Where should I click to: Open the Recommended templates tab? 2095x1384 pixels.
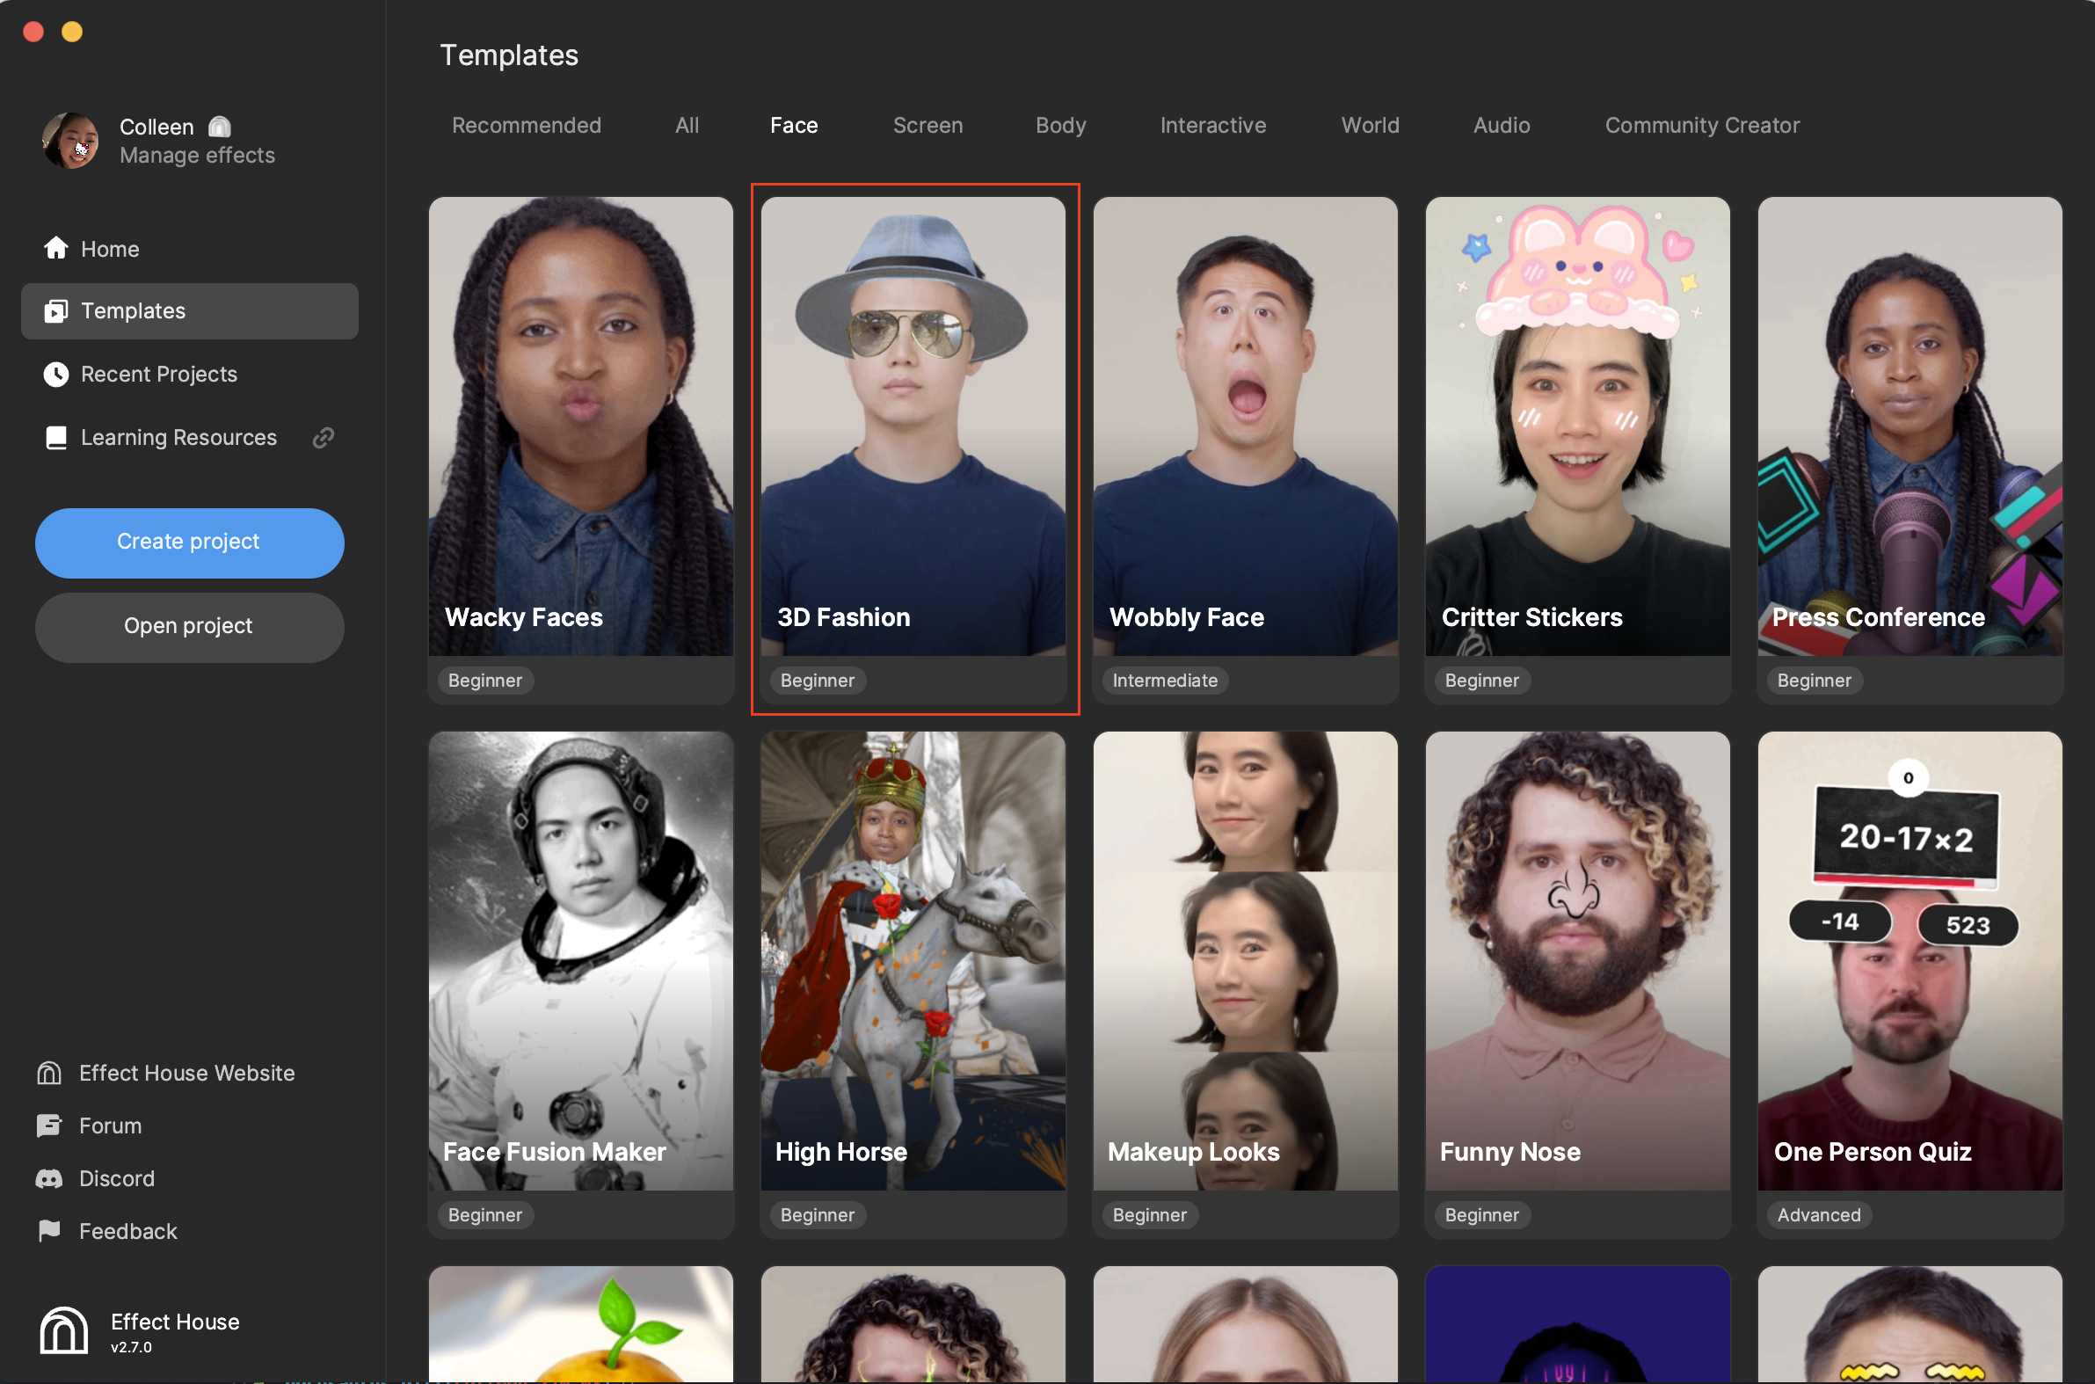coord(525,125)
